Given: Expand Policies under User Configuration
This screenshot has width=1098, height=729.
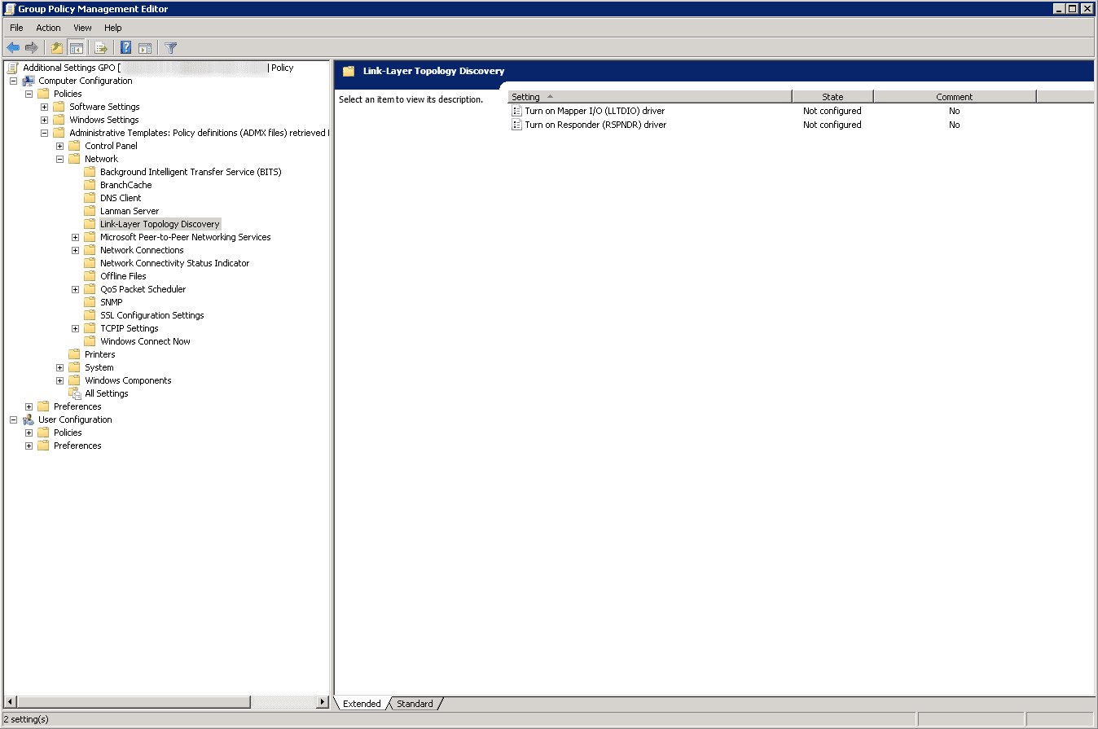Looking at the screenshot, I should pos(29,433).
